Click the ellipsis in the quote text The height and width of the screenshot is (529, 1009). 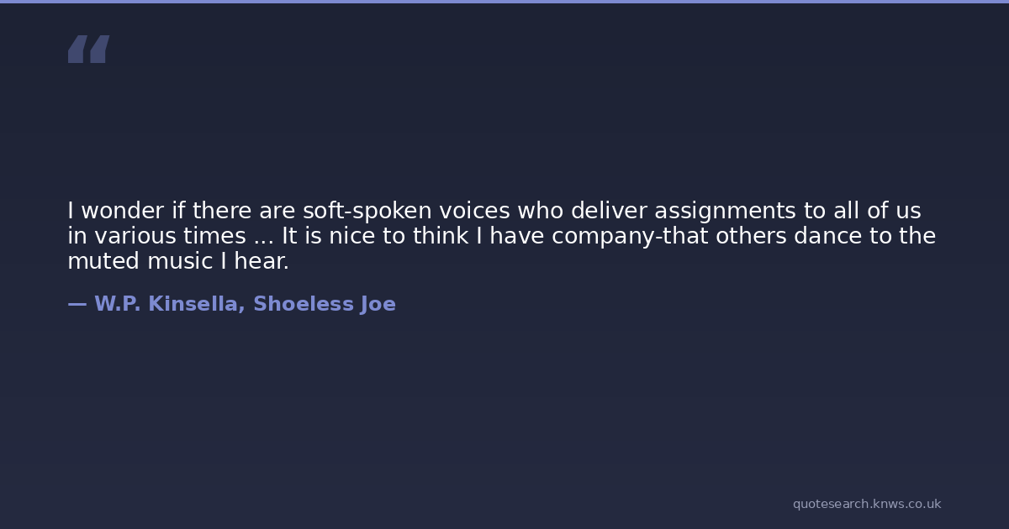(263, 237)
